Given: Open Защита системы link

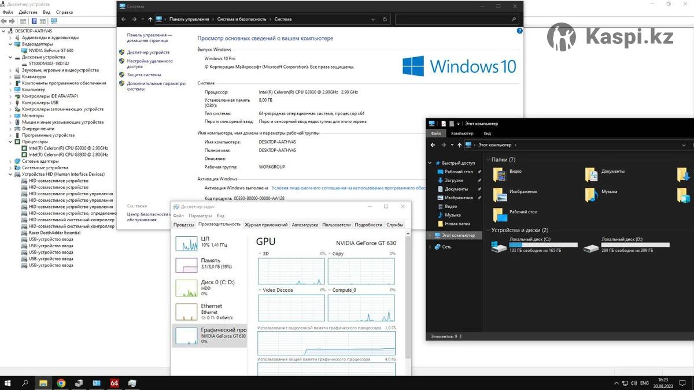Looking at the screenshot, I should [x=144, y=75].
